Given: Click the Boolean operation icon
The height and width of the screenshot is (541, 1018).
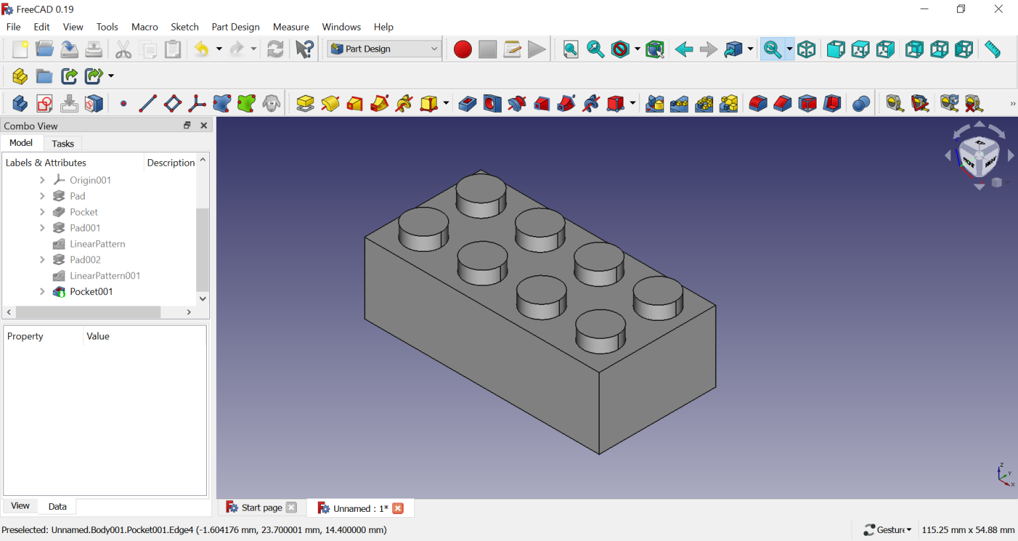Looking at the screenshot, I should [x=860, y=104].
